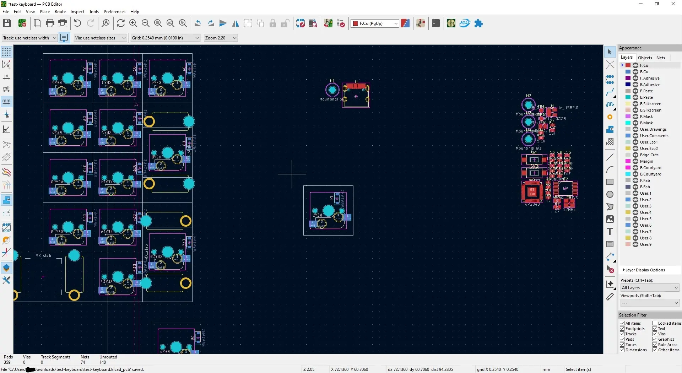Undo the last edit
This screenshot has width=682, height=373.
click(77, 23)
